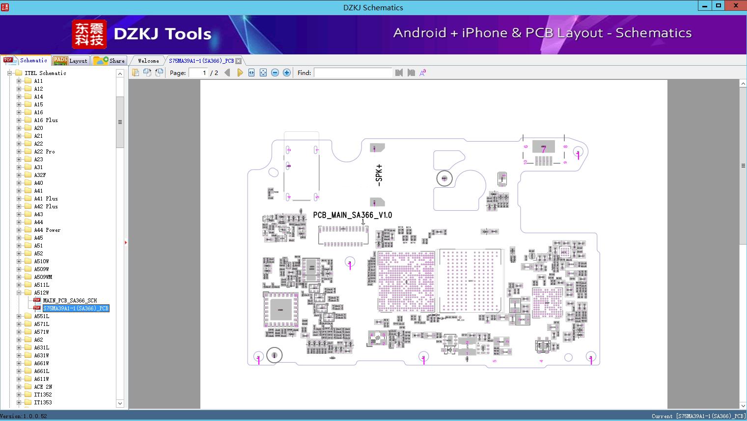Viewport: 747px width, 421px height.
Task: Select the A661L folder
Action: tap(42, 371)
